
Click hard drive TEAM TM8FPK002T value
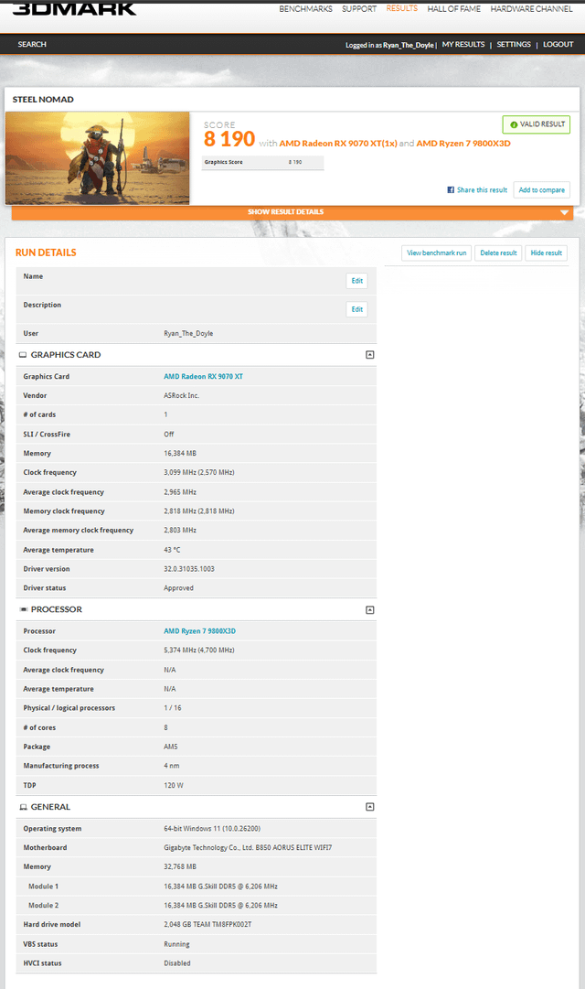point(208,925)
